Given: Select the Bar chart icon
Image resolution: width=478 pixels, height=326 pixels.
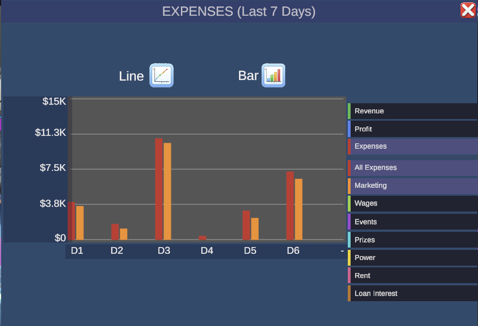Looking at the screenshot, I should tap(273, 76).
